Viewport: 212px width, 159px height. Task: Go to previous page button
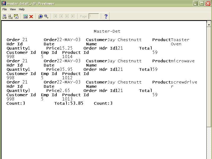(61, 16)
